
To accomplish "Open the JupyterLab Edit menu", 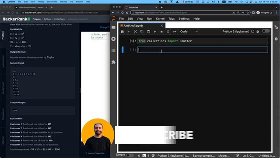I will coord(130,18).
